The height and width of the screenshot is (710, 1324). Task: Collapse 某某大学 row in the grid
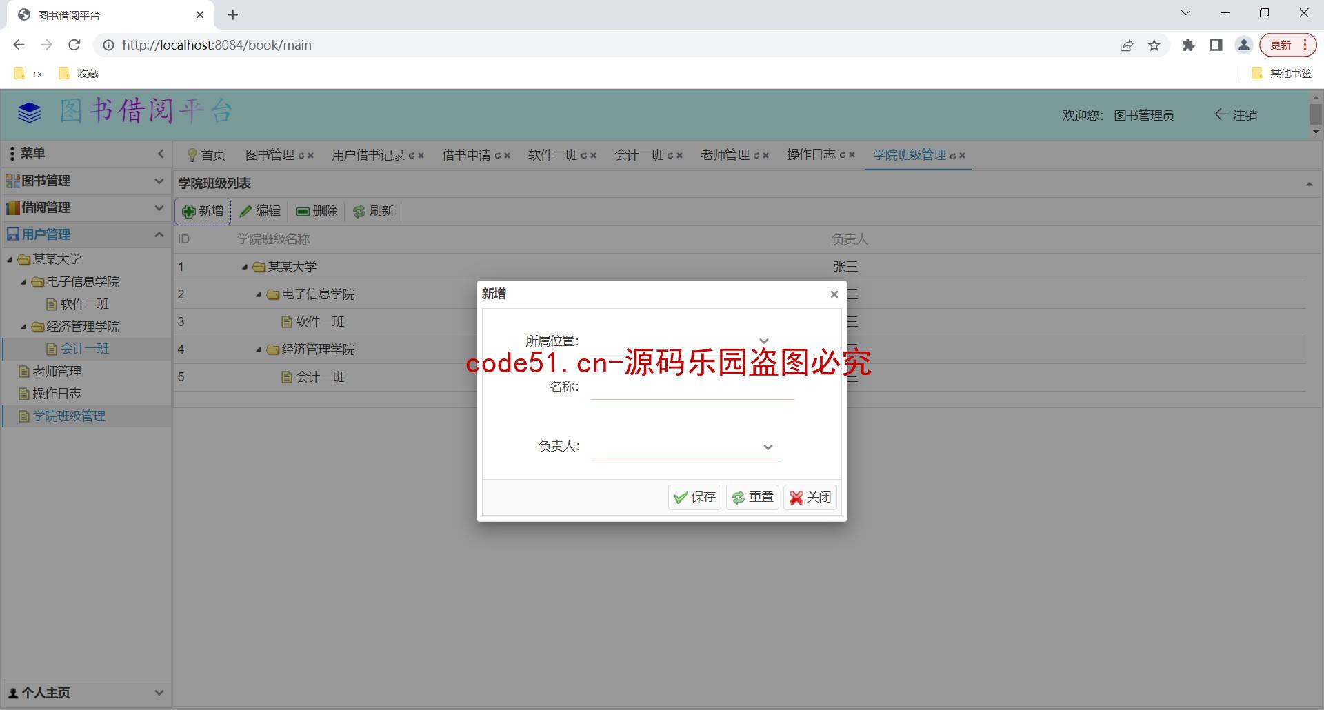[245, 267]
